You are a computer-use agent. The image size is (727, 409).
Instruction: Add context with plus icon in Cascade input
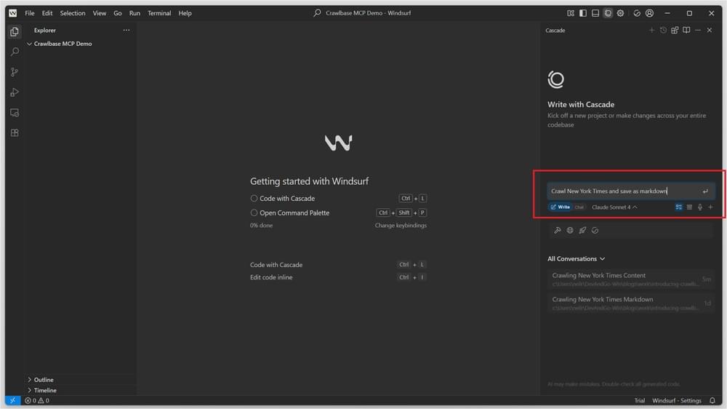[710, 207]
